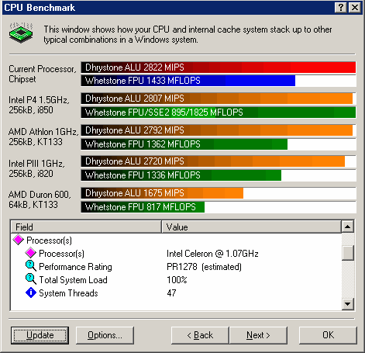This screenshot has width=365, height=353.
Task: Click the Dhrystone ALU 2807 MIPS bar
Action: click(x=217, y=99)
